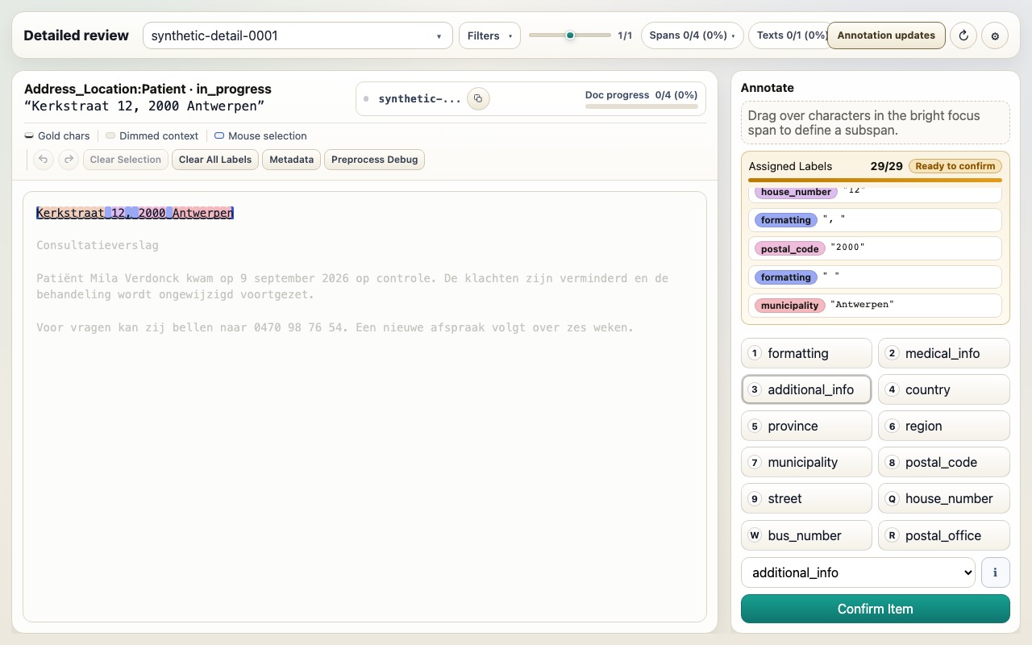Viewport: 1032px width, 645px height.
Task: Click the info 'i' button
Action: click(995, 572)
